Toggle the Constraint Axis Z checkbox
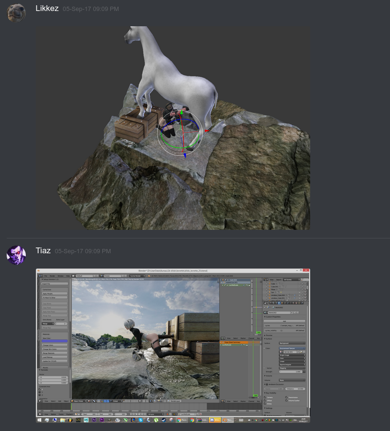Image resolution: width=390 pixels, height=431 pixels. (40, 395)
